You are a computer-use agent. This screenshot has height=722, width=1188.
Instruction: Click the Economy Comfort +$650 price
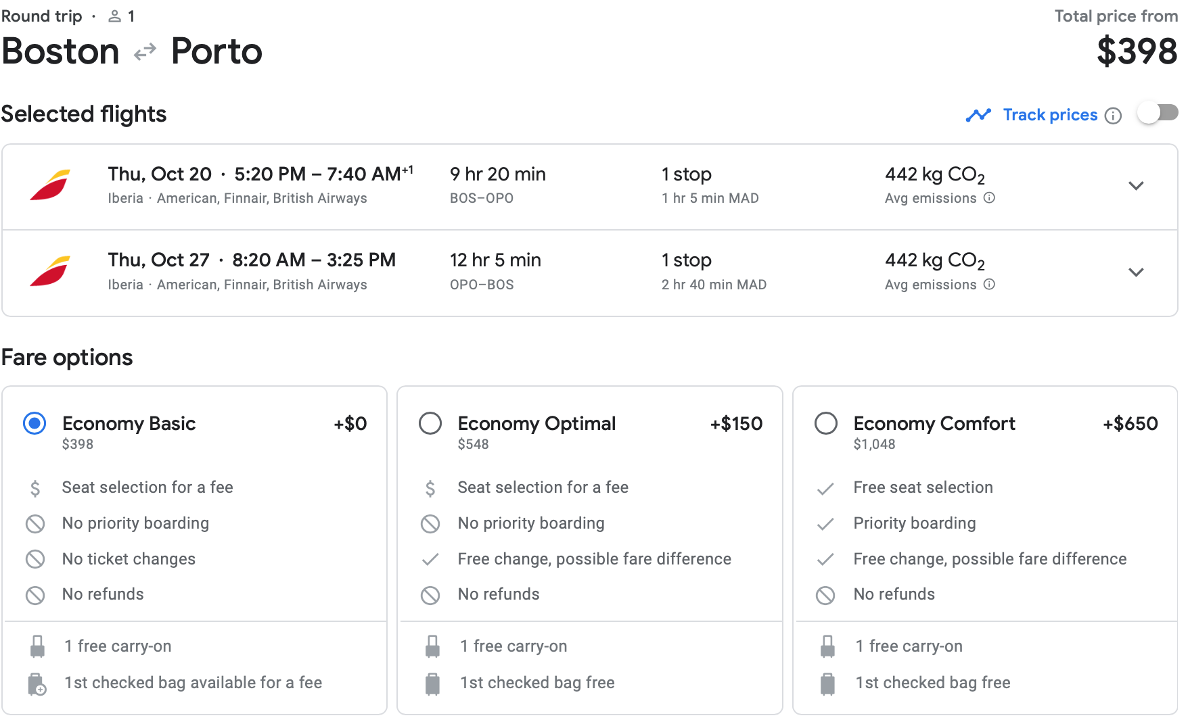pos(1130,424)
